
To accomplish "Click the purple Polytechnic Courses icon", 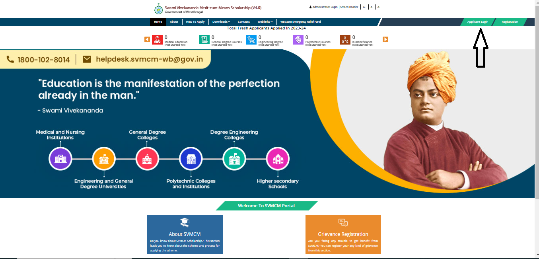I will [x=298, y=40].
